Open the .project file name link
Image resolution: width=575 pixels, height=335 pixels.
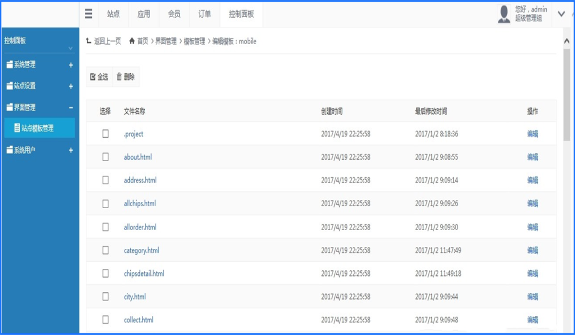click(134, 134)
